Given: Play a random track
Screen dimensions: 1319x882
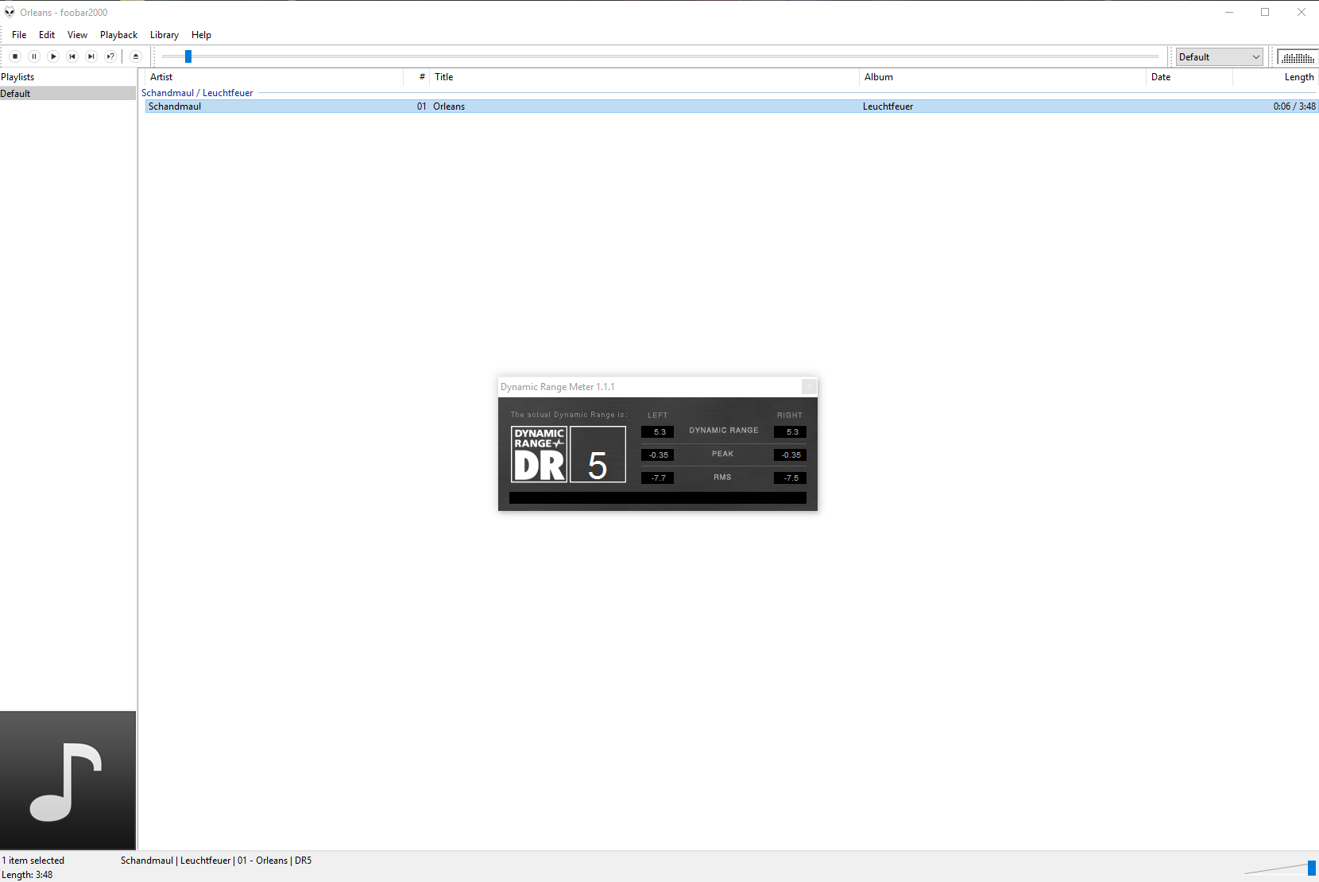Looking at the screenshot, I should click(110, 56).
